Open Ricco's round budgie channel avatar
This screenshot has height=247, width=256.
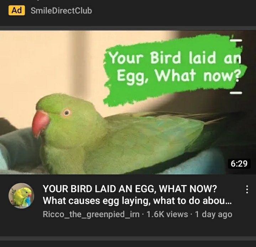[x=21, y=196]
